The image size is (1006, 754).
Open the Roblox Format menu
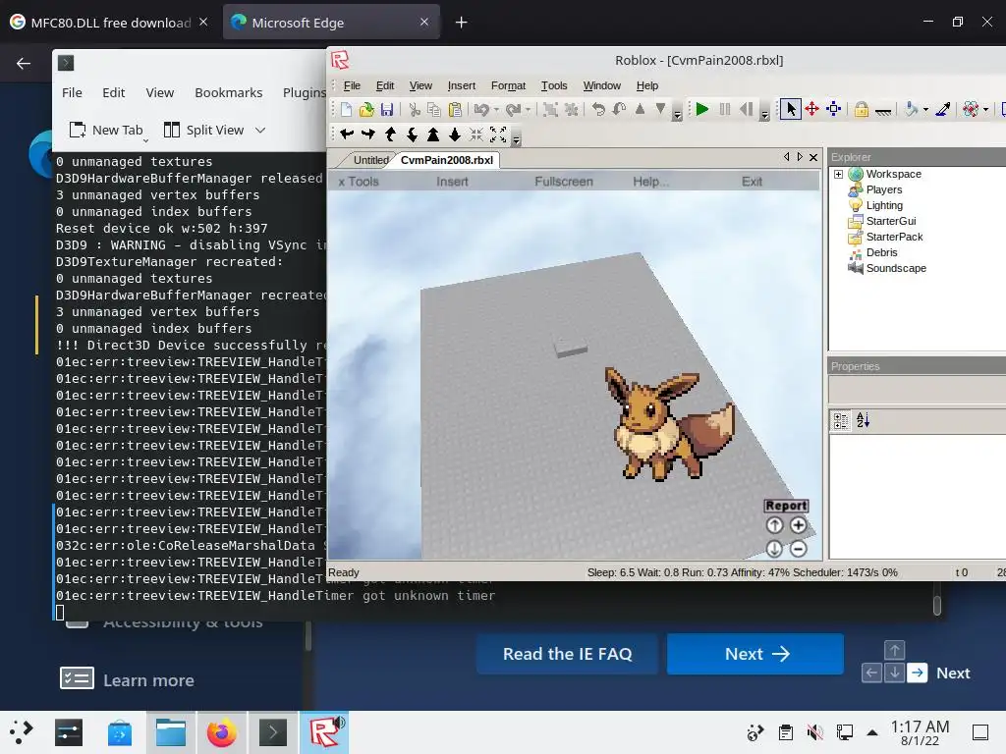coord(508,85)
